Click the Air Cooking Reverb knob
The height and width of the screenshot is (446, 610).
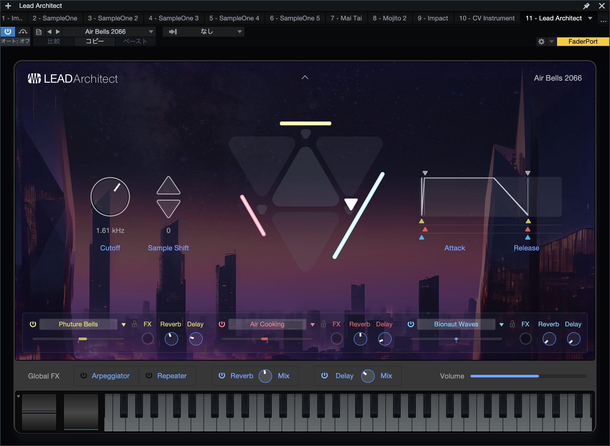(360, 339)
